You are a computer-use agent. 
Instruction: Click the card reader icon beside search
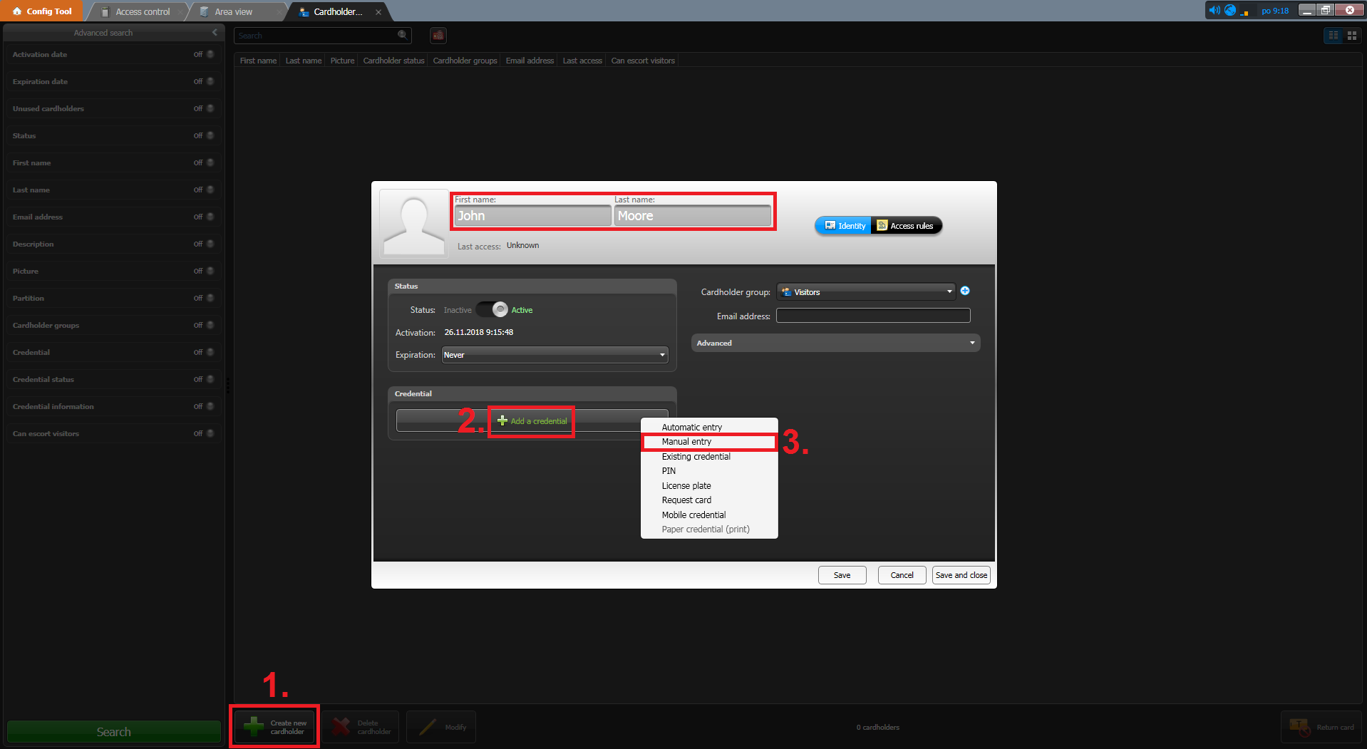pos(438,36)
